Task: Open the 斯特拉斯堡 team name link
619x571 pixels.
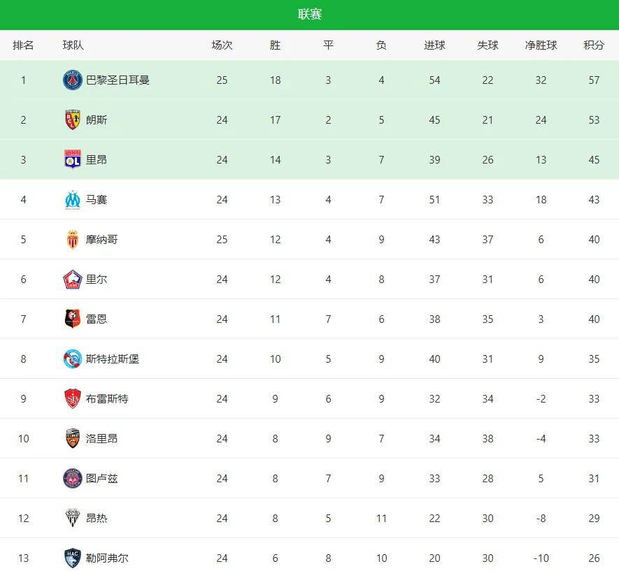Action: 112,359
